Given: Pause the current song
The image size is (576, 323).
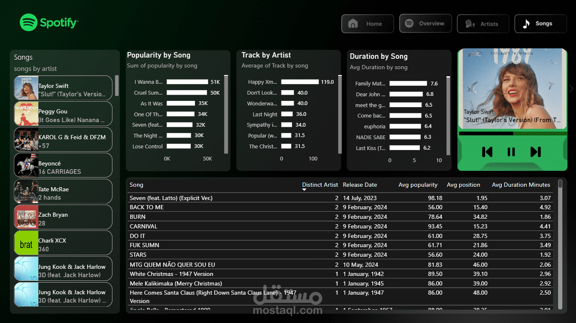Looking at the screenshot, I should [511, 152].
